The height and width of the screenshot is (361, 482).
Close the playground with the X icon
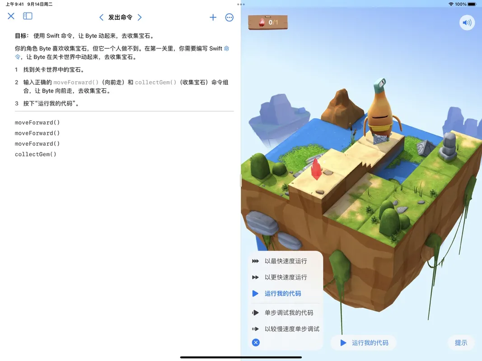pyautogui.click(x=11, y=16)
